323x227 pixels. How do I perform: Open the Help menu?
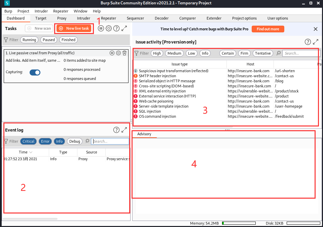click(97, 11)
